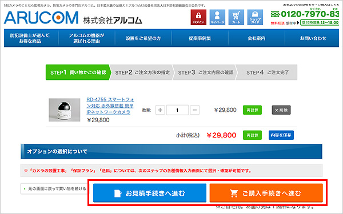Screen dimensions: 343x214
Task: Click the 内容を保存 button
Action: tap(281, 135)
